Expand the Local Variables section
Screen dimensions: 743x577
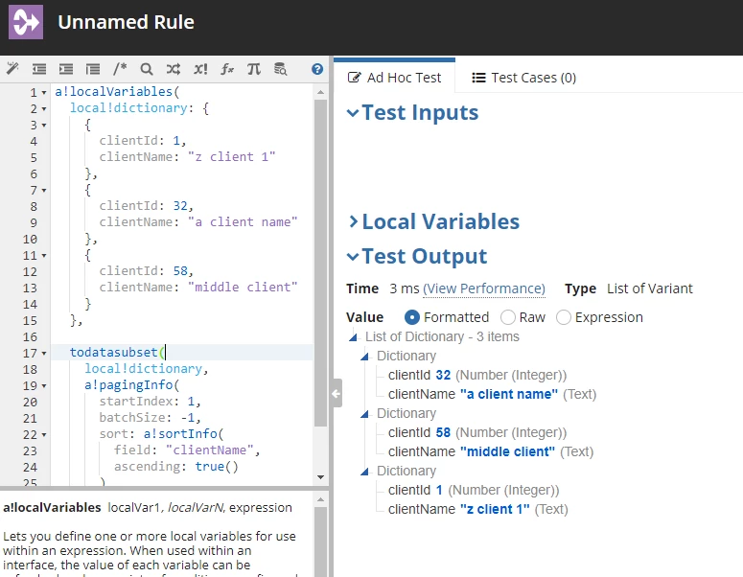pyautogui.click(x=353, y=221)
